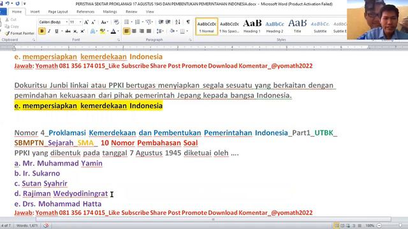Open the References ribbon tab
Viewport: 408px width, 229px height.
point(85,11)
